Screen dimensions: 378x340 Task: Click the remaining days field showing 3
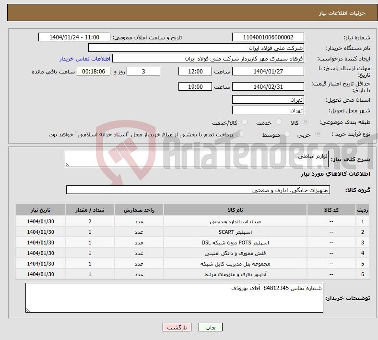(x=143, y=71)
